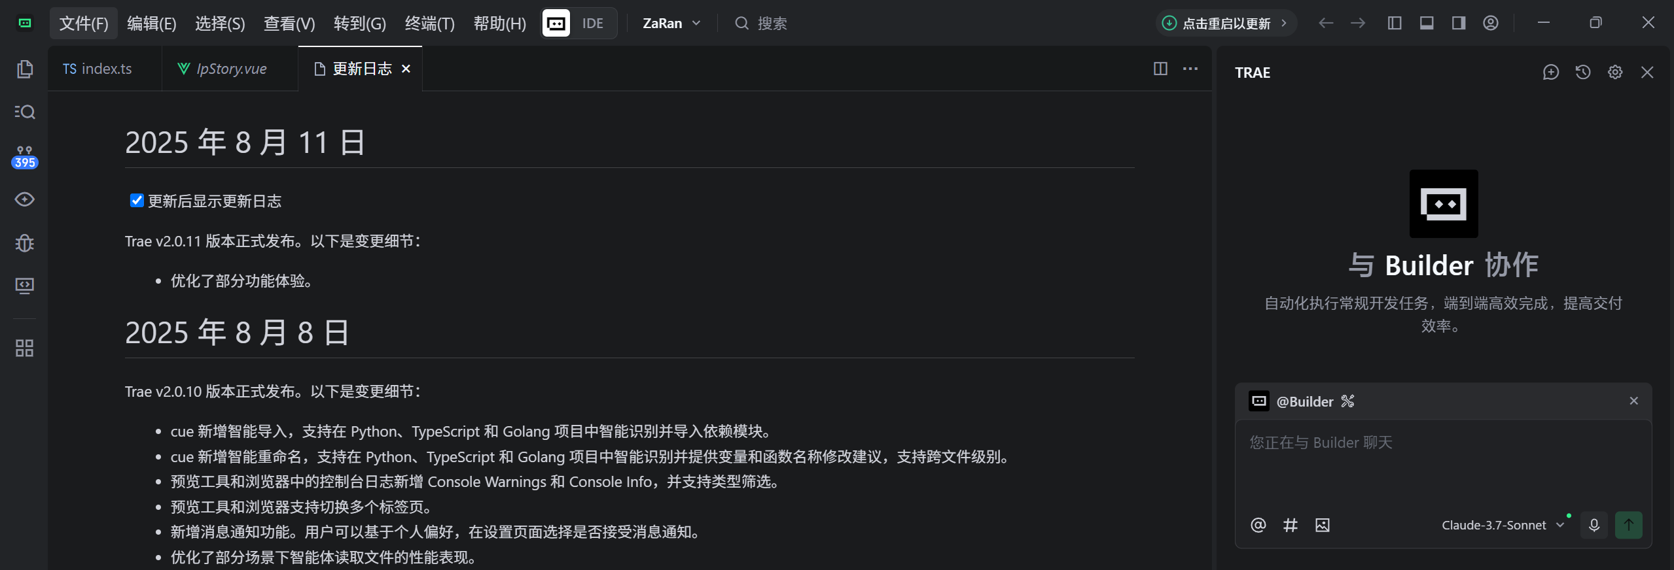Click the @Builder agent label
The image size is (1674, 570).
(x=1305, y=401)
